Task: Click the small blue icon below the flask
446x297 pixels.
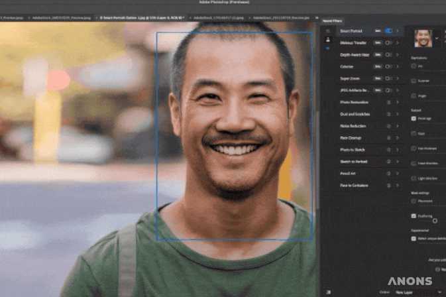Action: click(328, 48)
